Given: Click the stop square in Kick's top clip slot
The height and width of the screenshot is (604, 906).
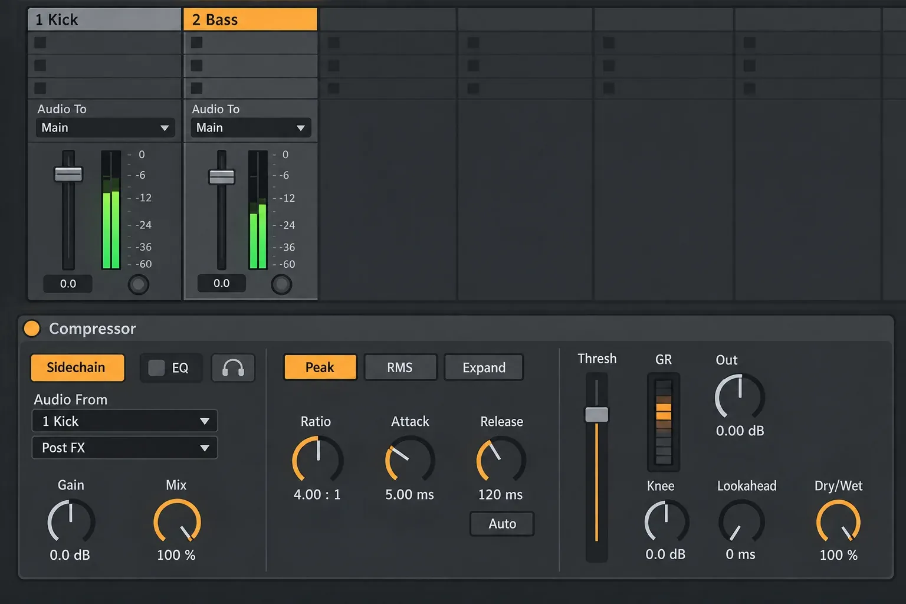Looking at the screenshot, I should tap(40, 42).
